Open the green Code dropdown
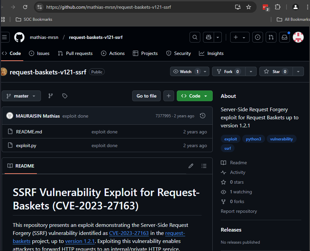 pos(195,96)
